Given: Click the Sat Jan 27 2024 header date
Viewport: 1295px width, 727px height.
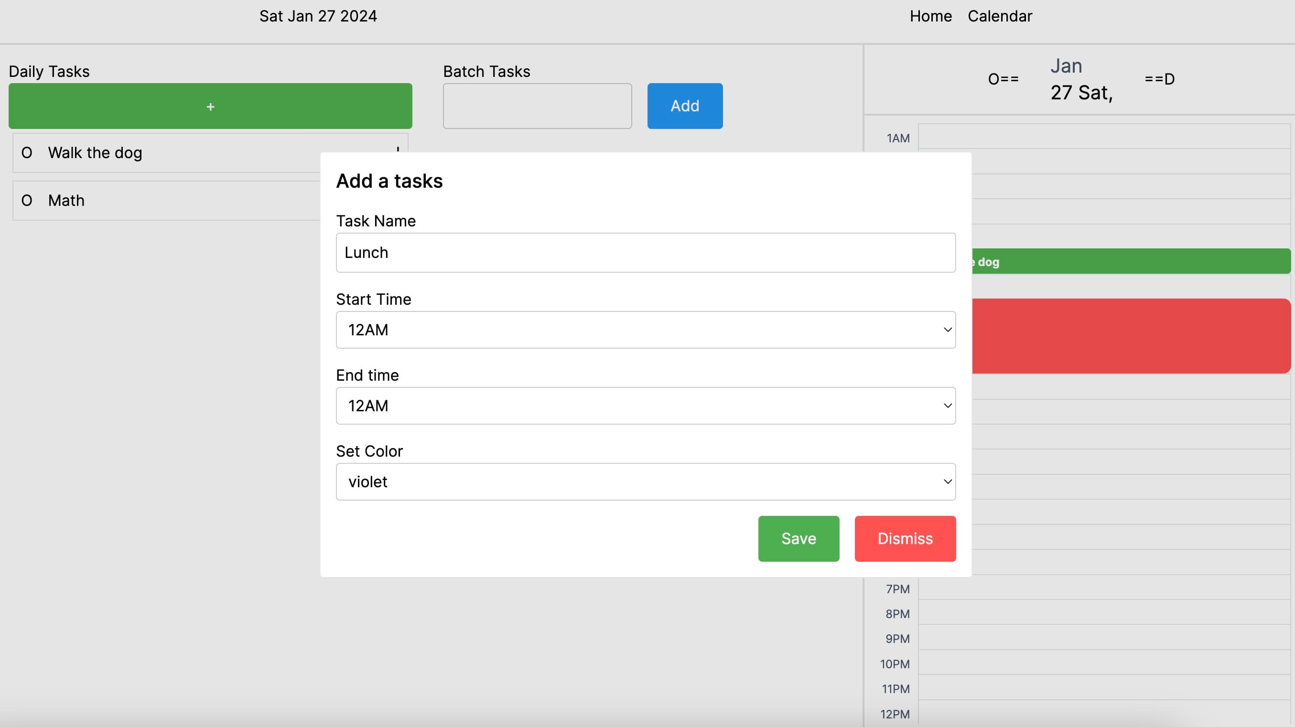Looking at the screenshot, I should [318, 16].
